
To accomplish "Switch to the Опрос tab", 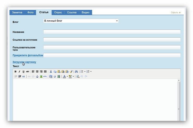I will (58, 12).
